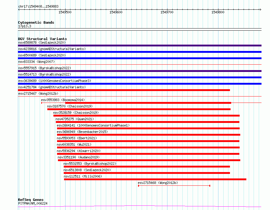Click the red bar of esv3553983 Boomsma2014
Image resolution: width=270 pixels, height=210 pixels.
[148, 103]
